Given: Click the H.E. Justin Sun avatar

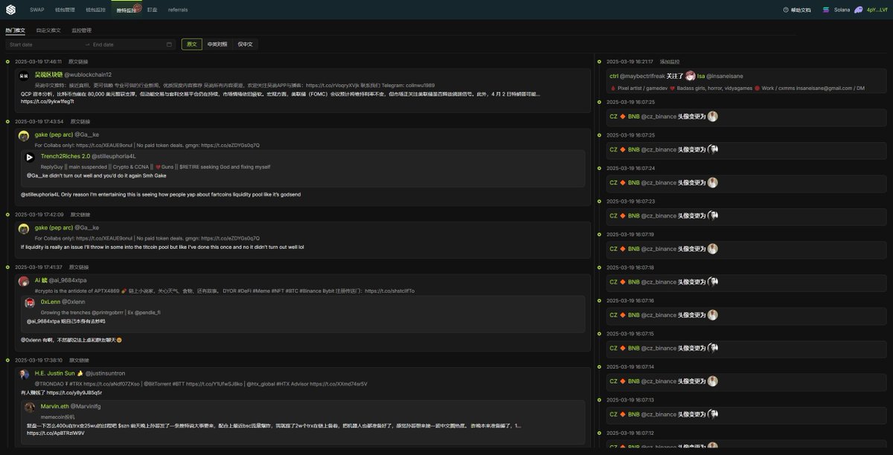Looking at the screenshot, I should pyautogui.click(x=24, y=373).
